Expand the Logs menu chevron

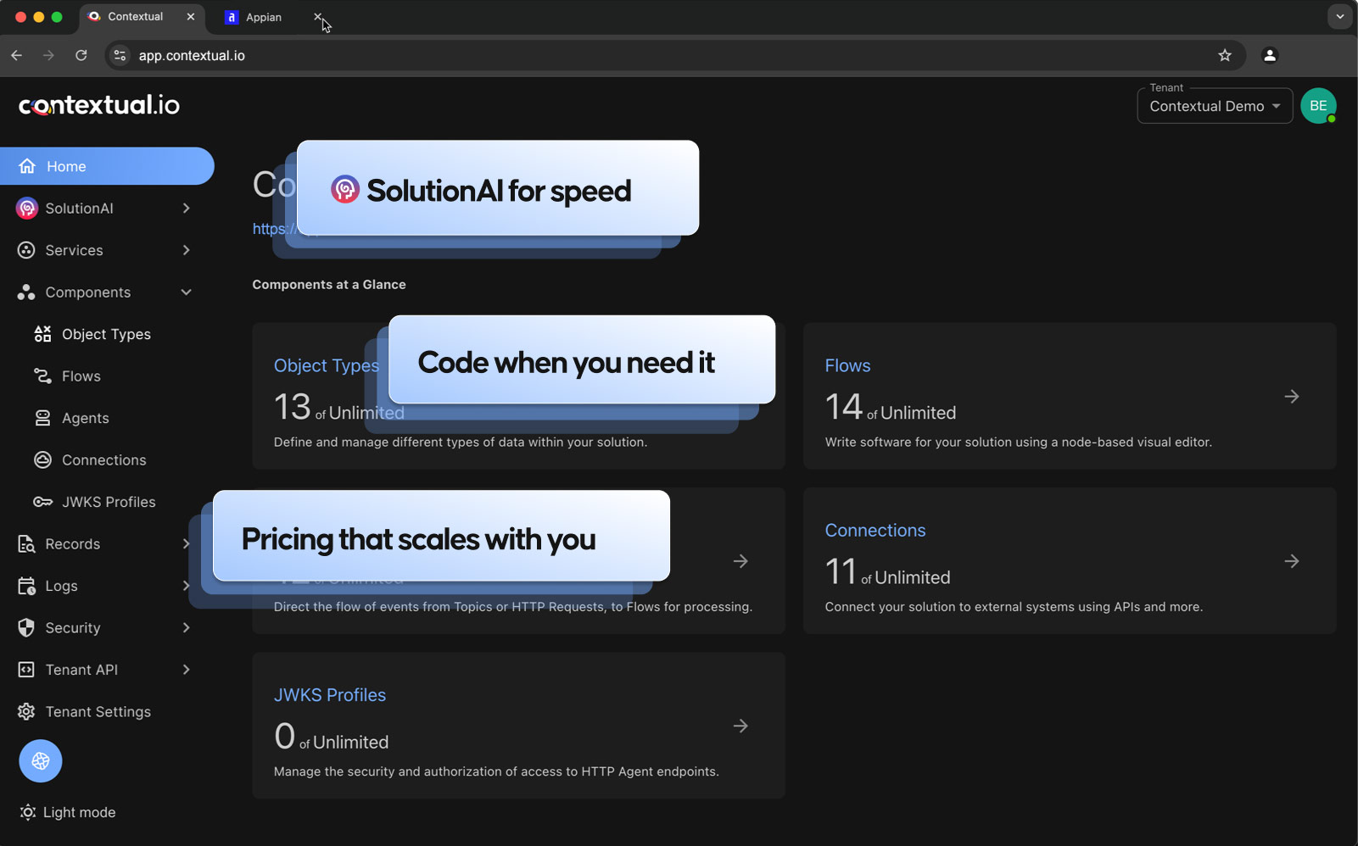186,586
